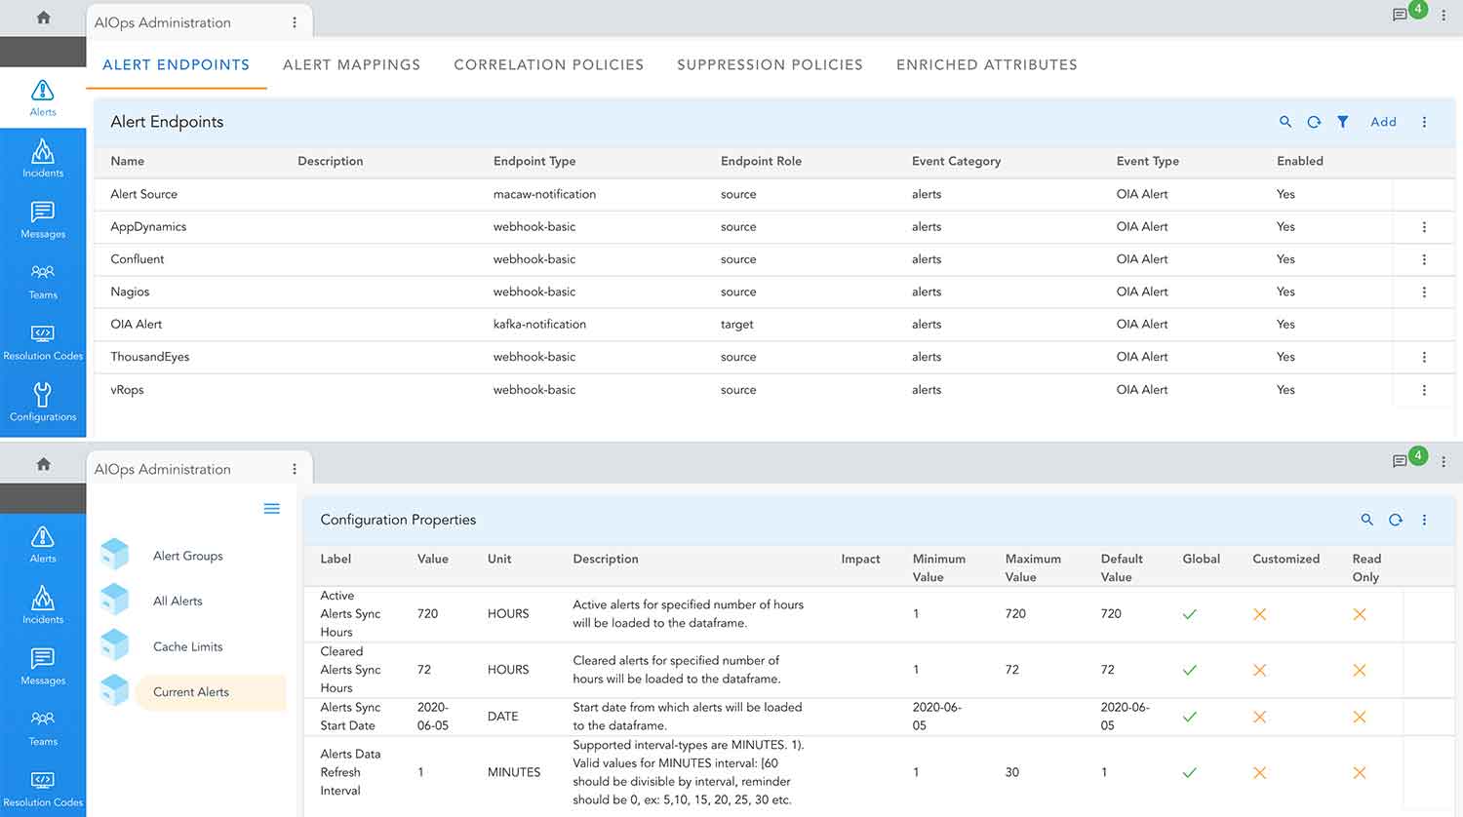Toggle the Global checkmark for Active Alerts Sync Hours

(x=1190, y=614)
